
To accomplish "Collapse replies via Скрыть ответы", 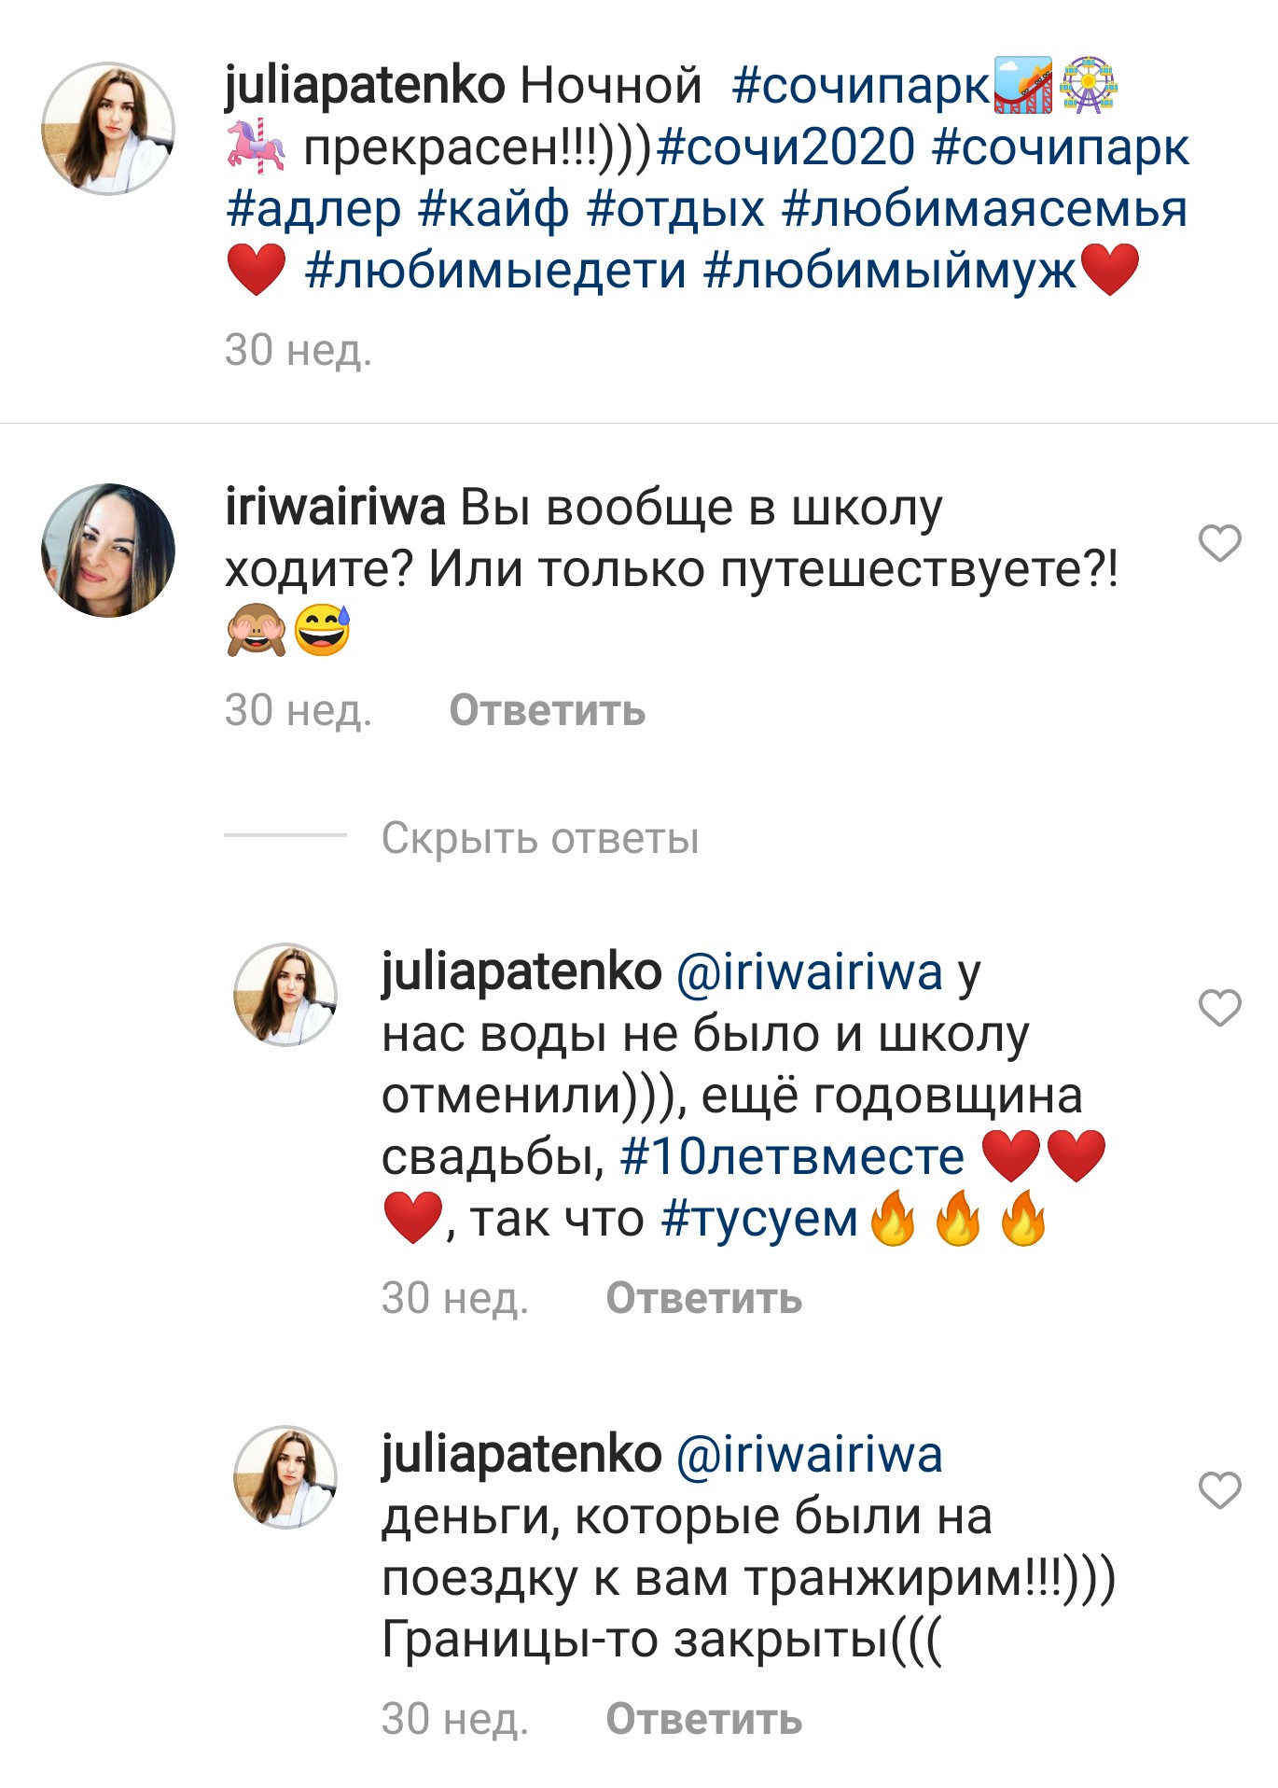I will [540, 837].
